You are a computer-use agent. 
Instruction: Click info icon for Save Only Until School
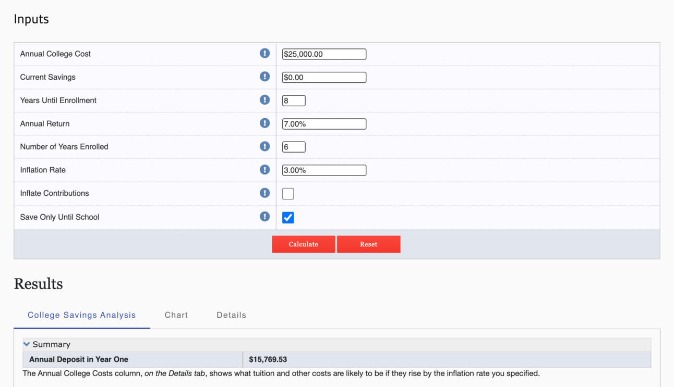(264, 217)
